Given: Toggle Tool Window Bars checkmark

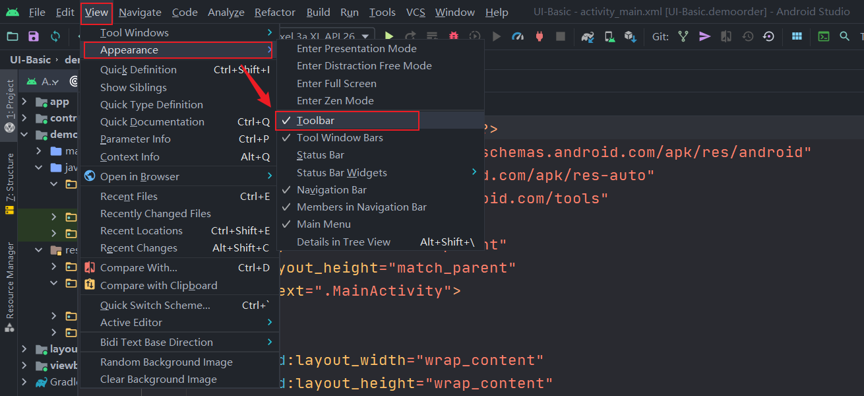Looking at the screenshot, I should 380,138.
